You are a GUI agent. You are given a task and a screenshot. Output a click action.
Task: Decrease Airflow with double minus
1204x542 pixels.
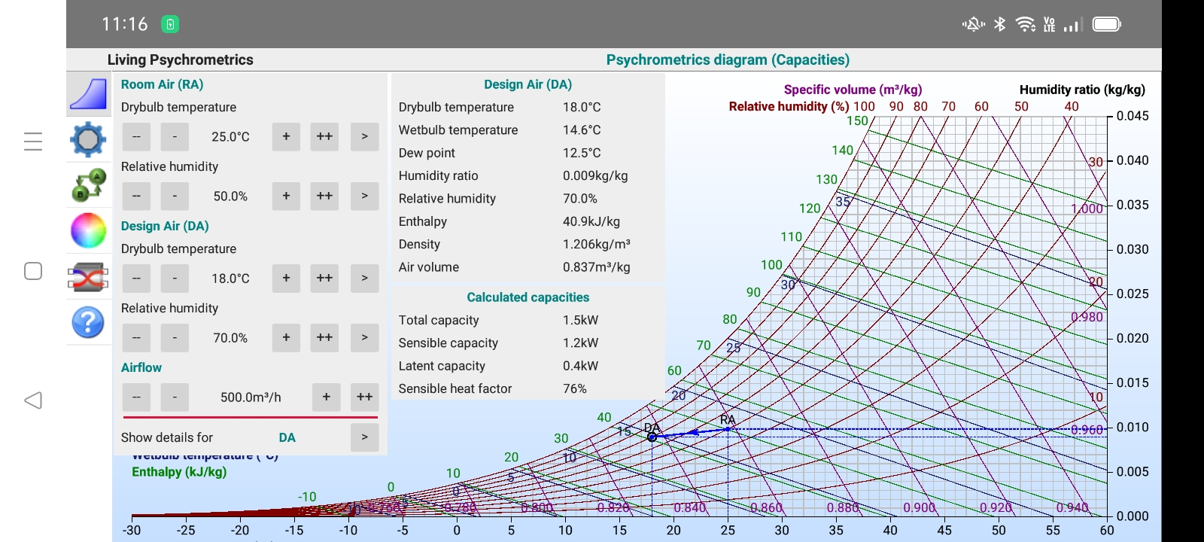[x=136, y=397]
